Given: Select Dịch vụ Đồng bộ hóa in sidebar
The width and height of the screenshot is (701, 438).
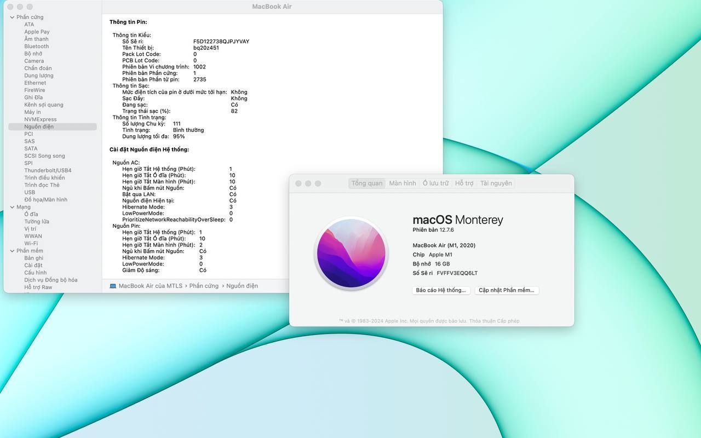Looking at the screenshot, I should (51, 280).
